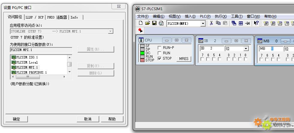Screen dimensions: 294x133
Task: Toggle bit 7 checkbox in IB 2
Action: (202, 59)
